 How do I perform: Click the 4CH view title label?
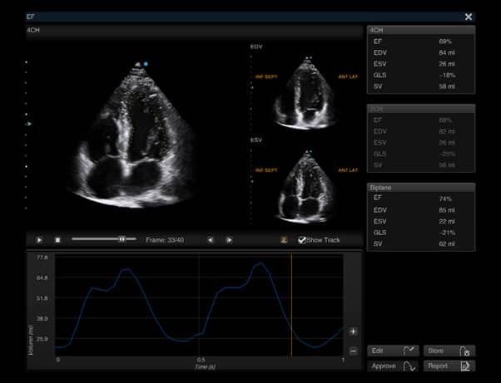pos(33,30)
